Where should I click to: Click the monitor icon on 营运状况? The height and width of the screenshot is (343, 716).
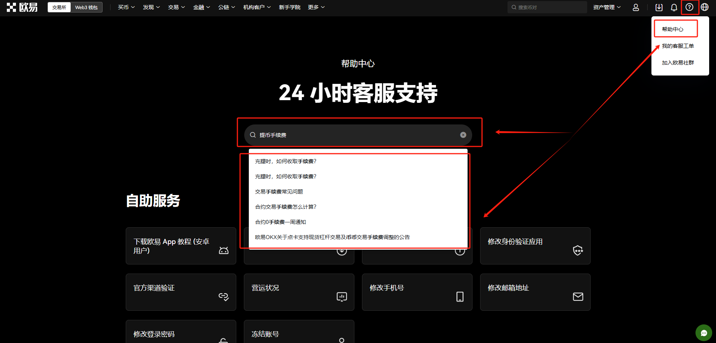click(342, 296)
